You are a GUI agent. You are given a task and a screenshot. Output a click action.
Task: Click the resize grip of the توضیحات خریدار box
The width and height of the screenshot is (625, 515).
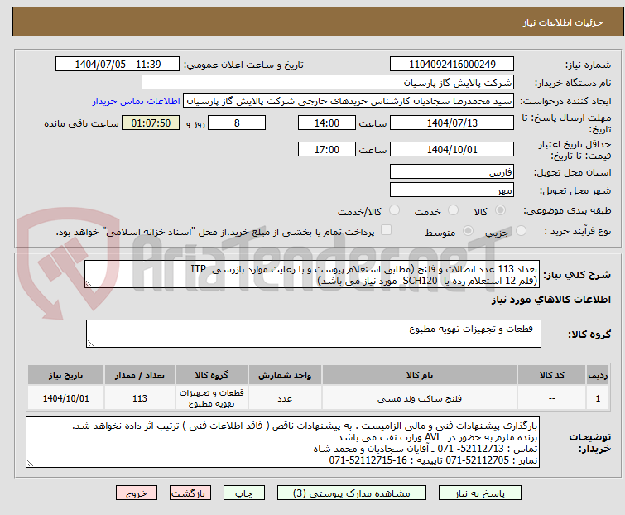coord(30,463)
